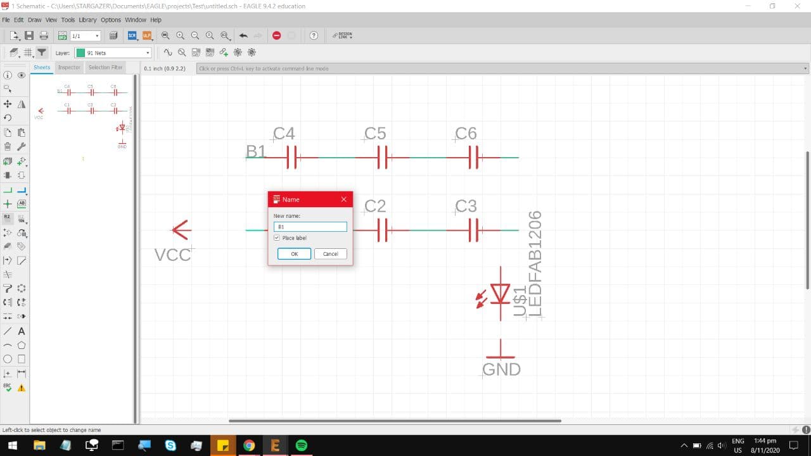
Task: Click the Zoom in icon
Action: (181, 35)
